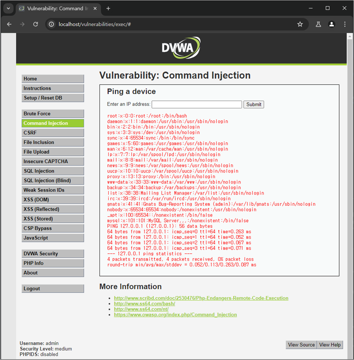
Task: Click the browser back arrow
Action: pyautogui.click(x=9, y=24)
